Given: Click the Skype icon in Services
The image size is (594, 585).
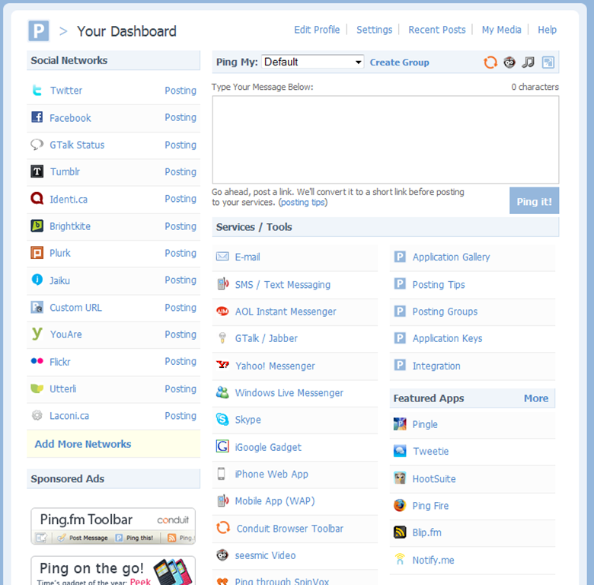Looking at the screenshot, I should [x=222, y=420].
